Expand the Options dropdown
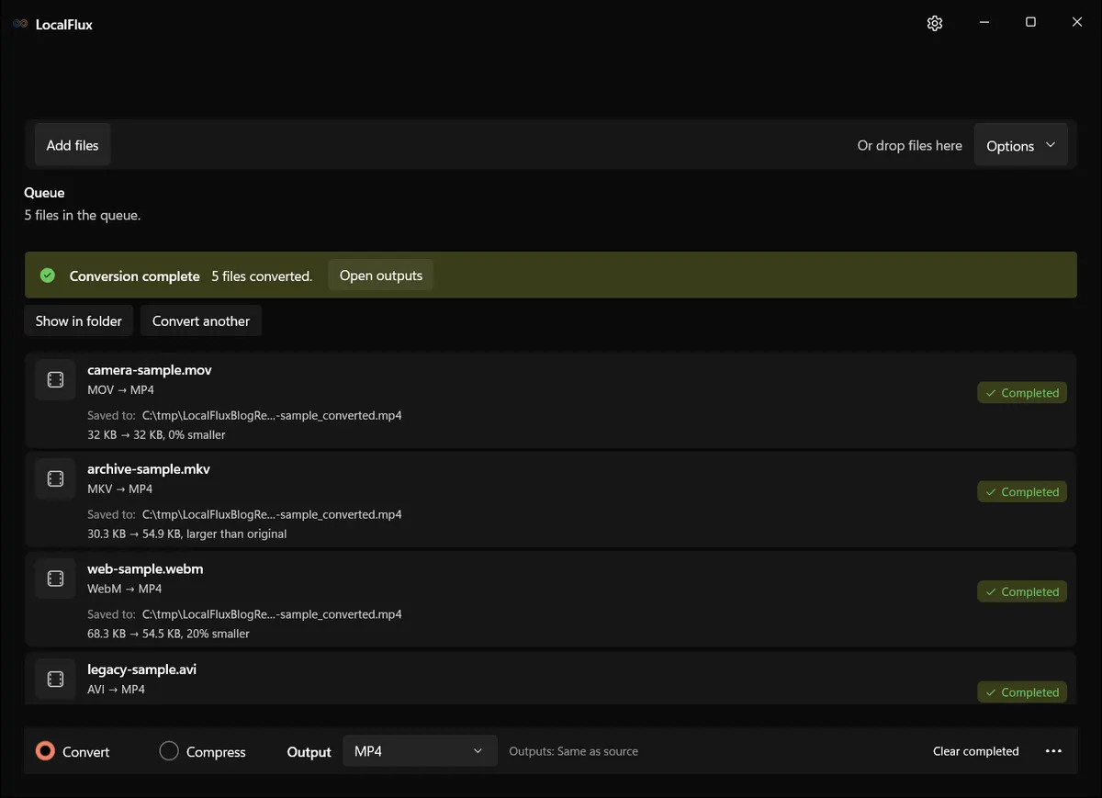Image resolution: width=1102 pixels, height=798 pixels. [1020, 145]
